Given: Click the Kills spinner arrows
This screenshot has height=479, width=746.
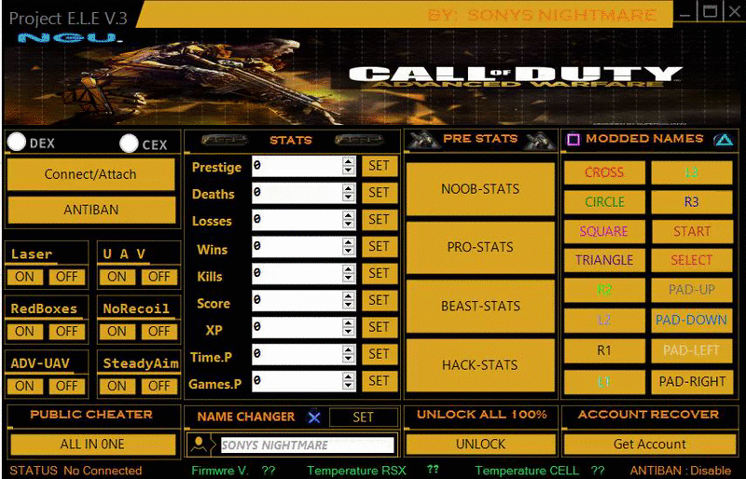Looking at the screenshot, I should point(349,273).
